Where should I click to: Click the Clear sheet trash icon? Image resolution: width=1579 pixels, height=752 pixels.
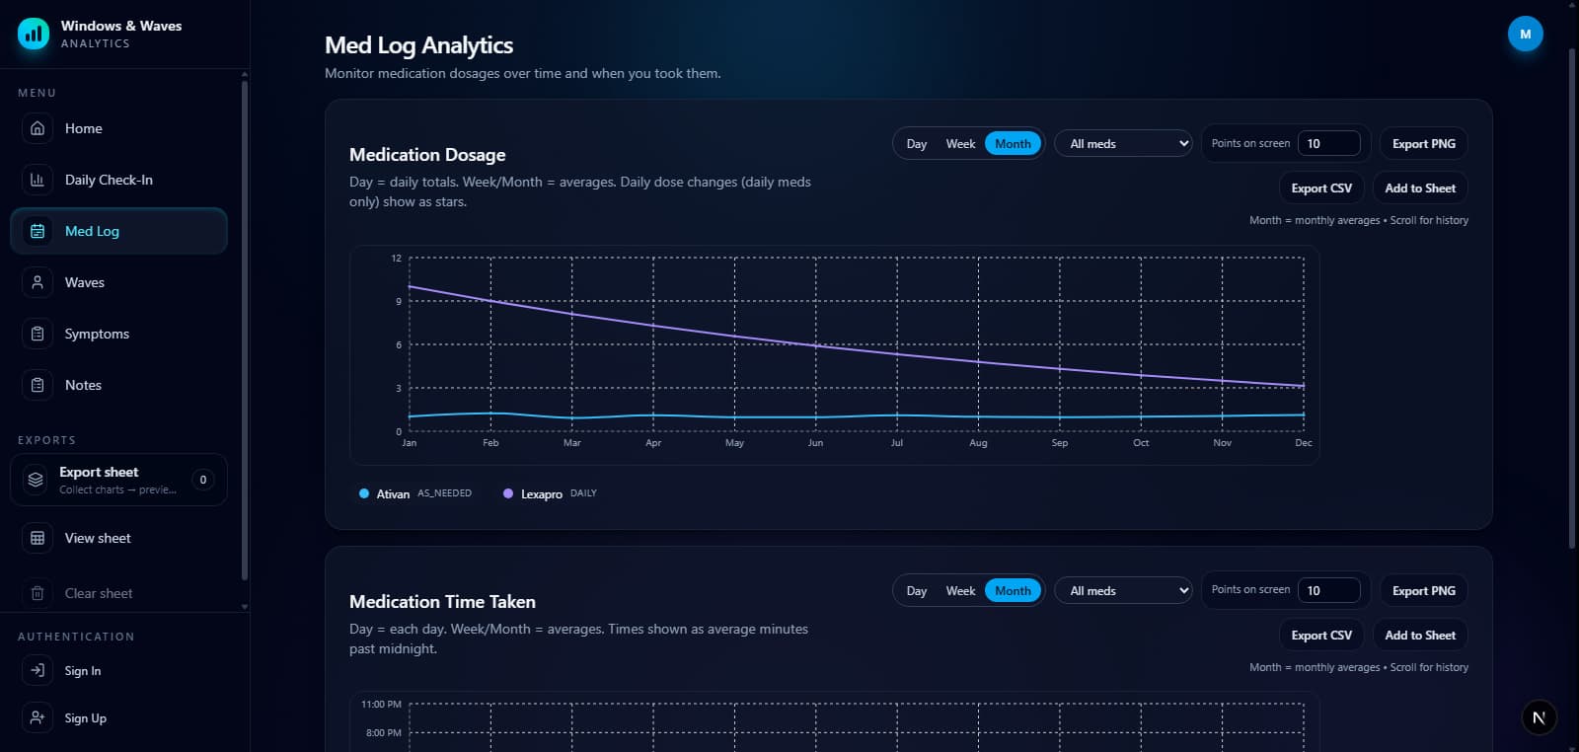click(x=37, y=593)
